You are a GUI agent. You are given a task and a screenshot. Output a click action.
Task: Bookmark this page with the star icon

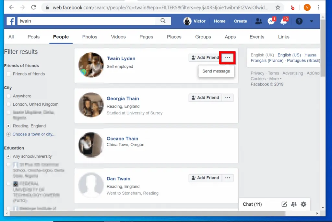click(278, 8)
